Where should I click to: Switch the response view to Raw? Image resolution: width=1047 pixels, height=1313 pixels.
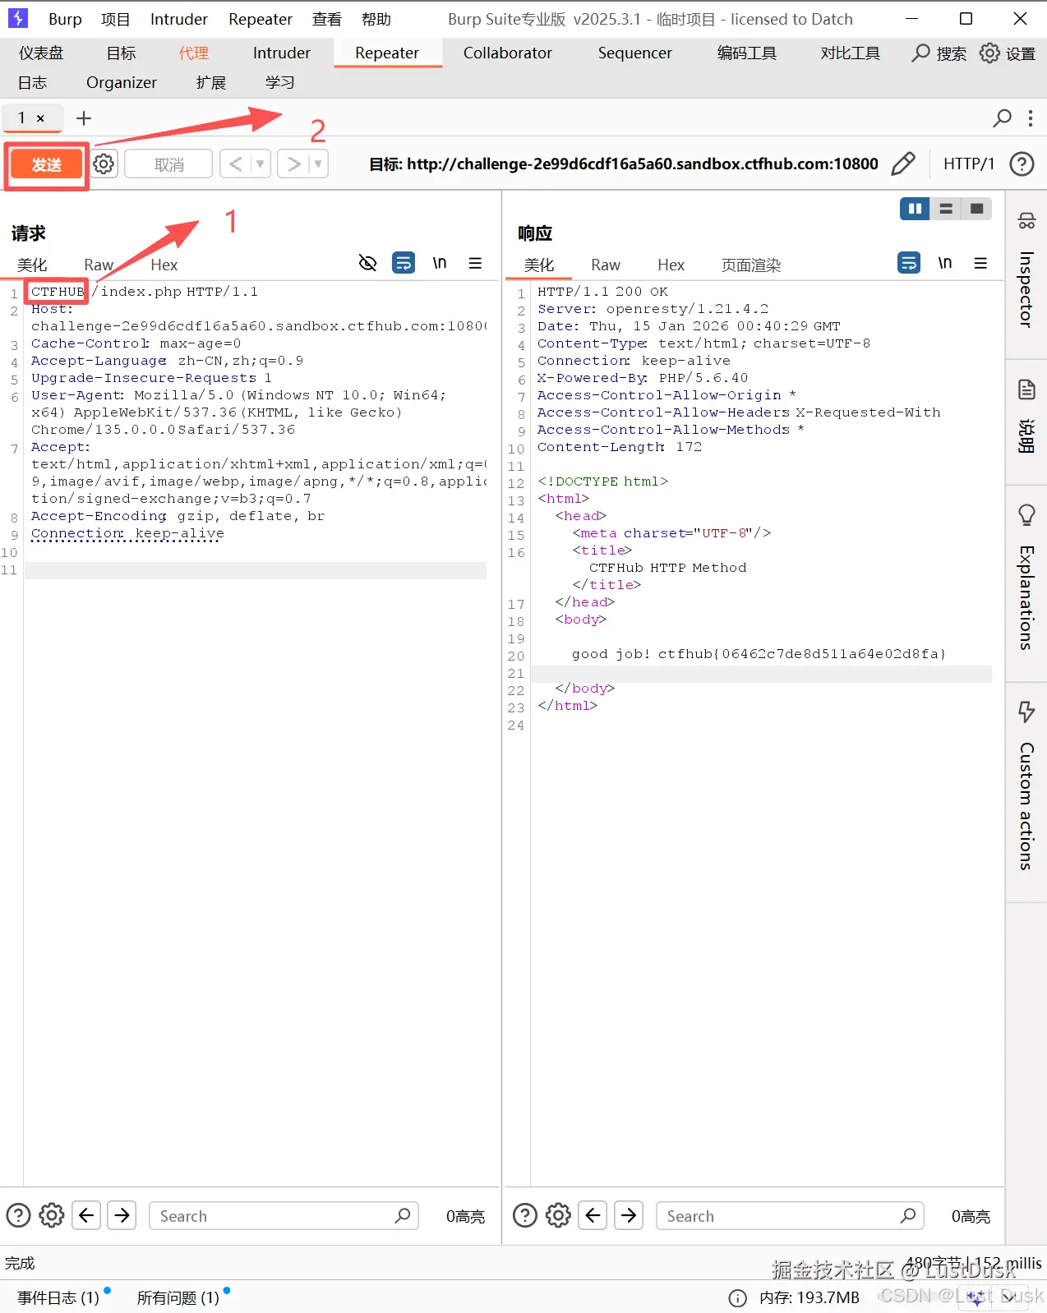(x=606, y=265)
